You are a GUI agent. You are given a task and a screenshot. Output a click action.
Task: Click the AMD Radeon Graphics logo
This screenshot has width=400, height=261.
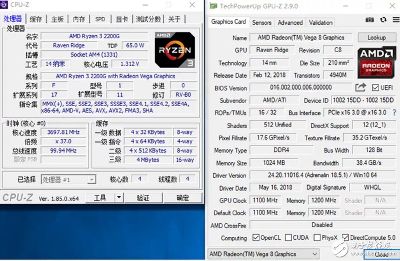376,62
